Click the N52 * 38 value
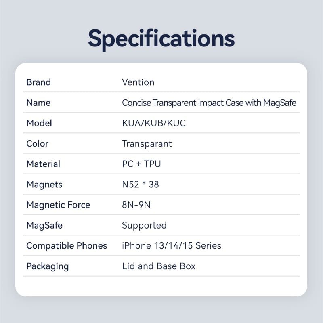 (x=140, y=185)
